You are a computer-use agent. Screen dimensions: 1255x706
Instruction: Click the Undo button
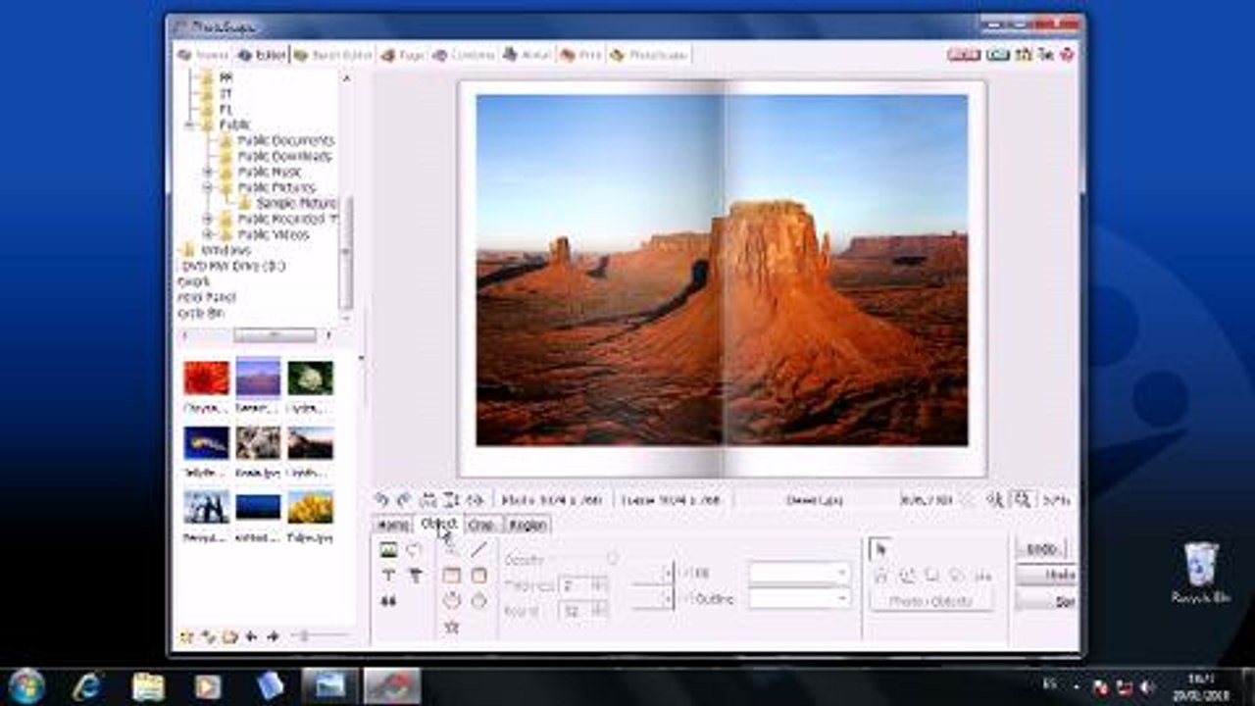click(x=1040, y=549)
